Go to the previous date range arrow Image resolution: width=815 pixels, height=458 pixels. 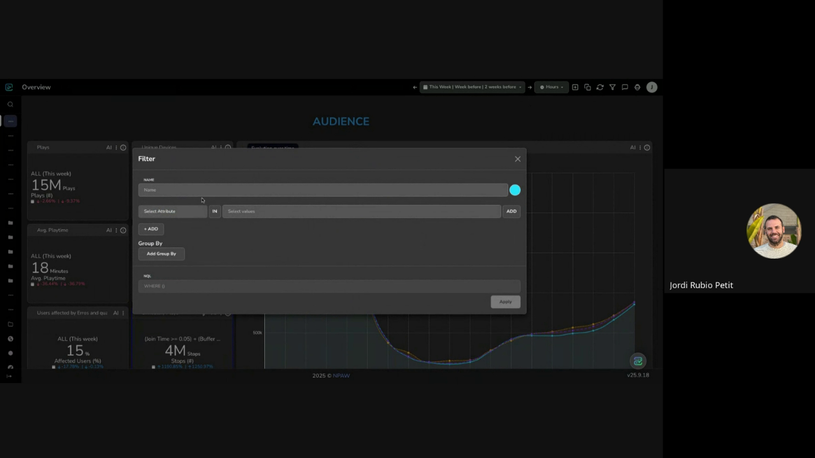click(x=415, y=87)
